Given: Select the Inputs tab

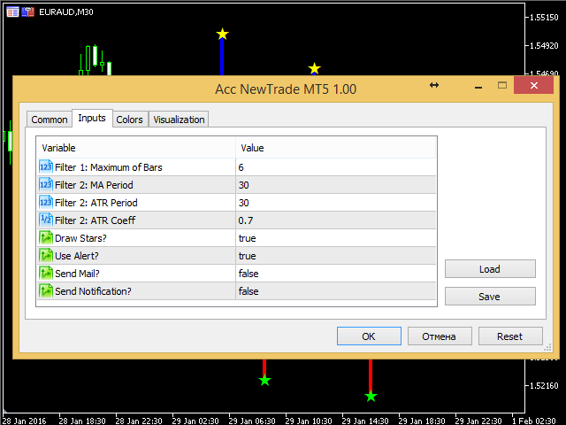Looking at the screenshot, I should pos(92,118).
